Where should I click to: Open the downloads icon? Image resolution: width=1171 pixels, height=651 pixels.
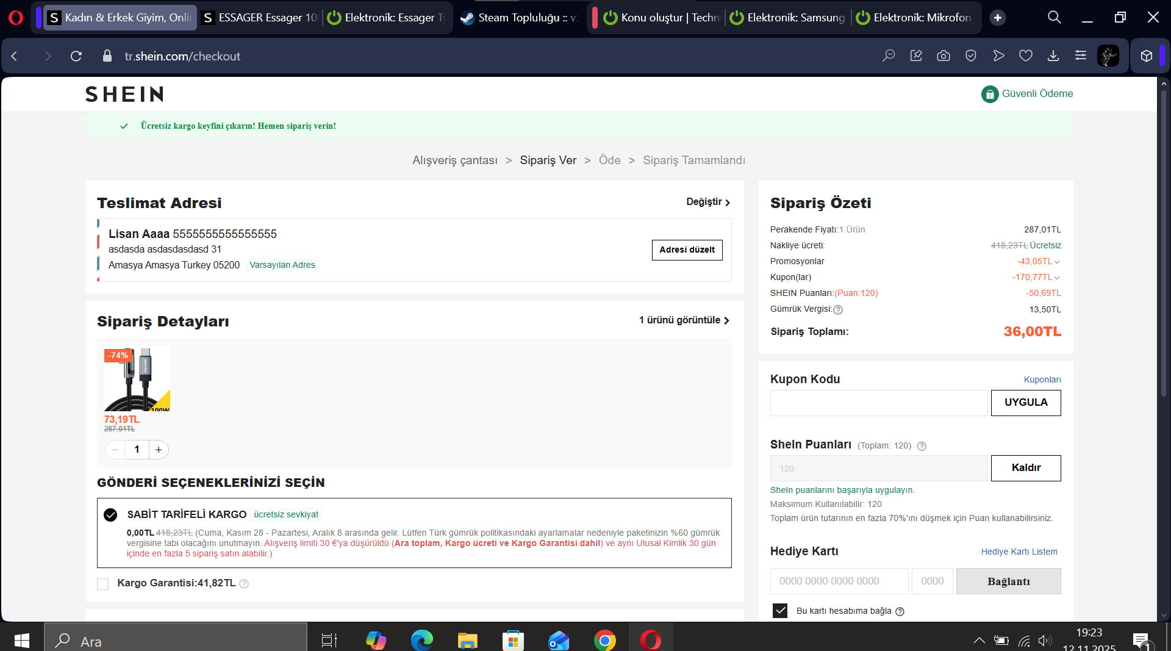tap(1053, 56)
